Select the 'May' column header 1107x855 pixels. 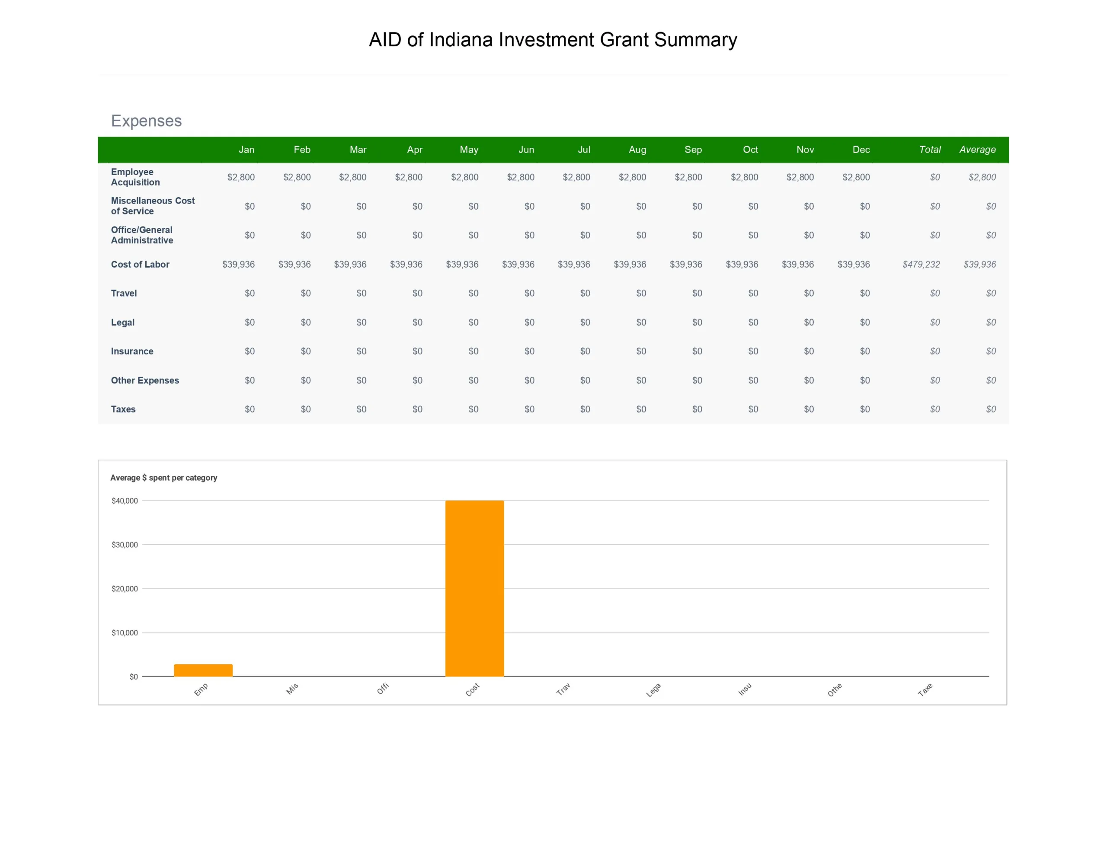469,150
